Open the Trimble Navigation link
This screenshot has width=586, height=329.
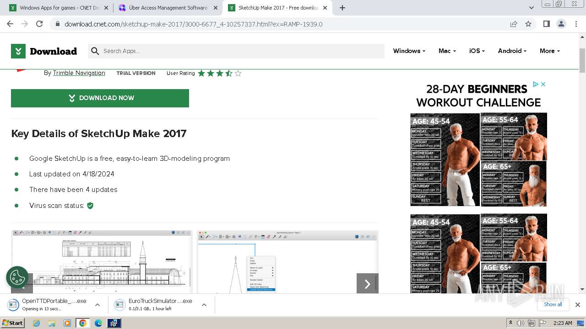[x=79, y=73]
